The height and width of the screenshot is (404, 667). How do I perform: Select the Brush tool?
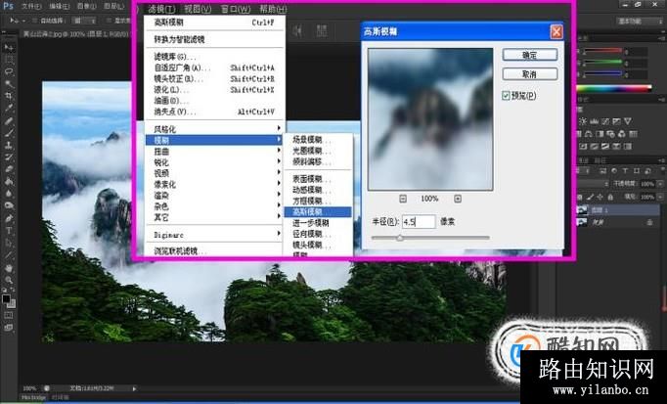tap(9, 133)
